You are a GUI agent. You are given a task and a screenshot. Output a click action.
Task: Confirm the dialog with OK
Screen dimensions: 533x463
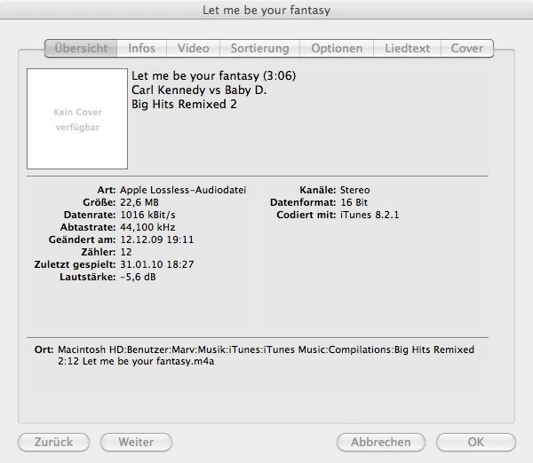click(x=476, y=442)
